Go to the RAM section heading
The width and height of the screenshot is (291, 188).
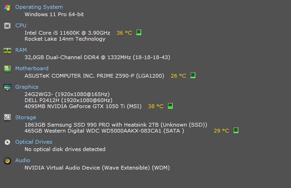[x=21, y=50]
